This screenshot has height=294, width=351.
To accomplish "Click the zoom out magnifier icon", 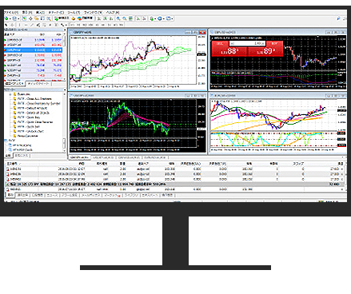I will pos(124,18).
